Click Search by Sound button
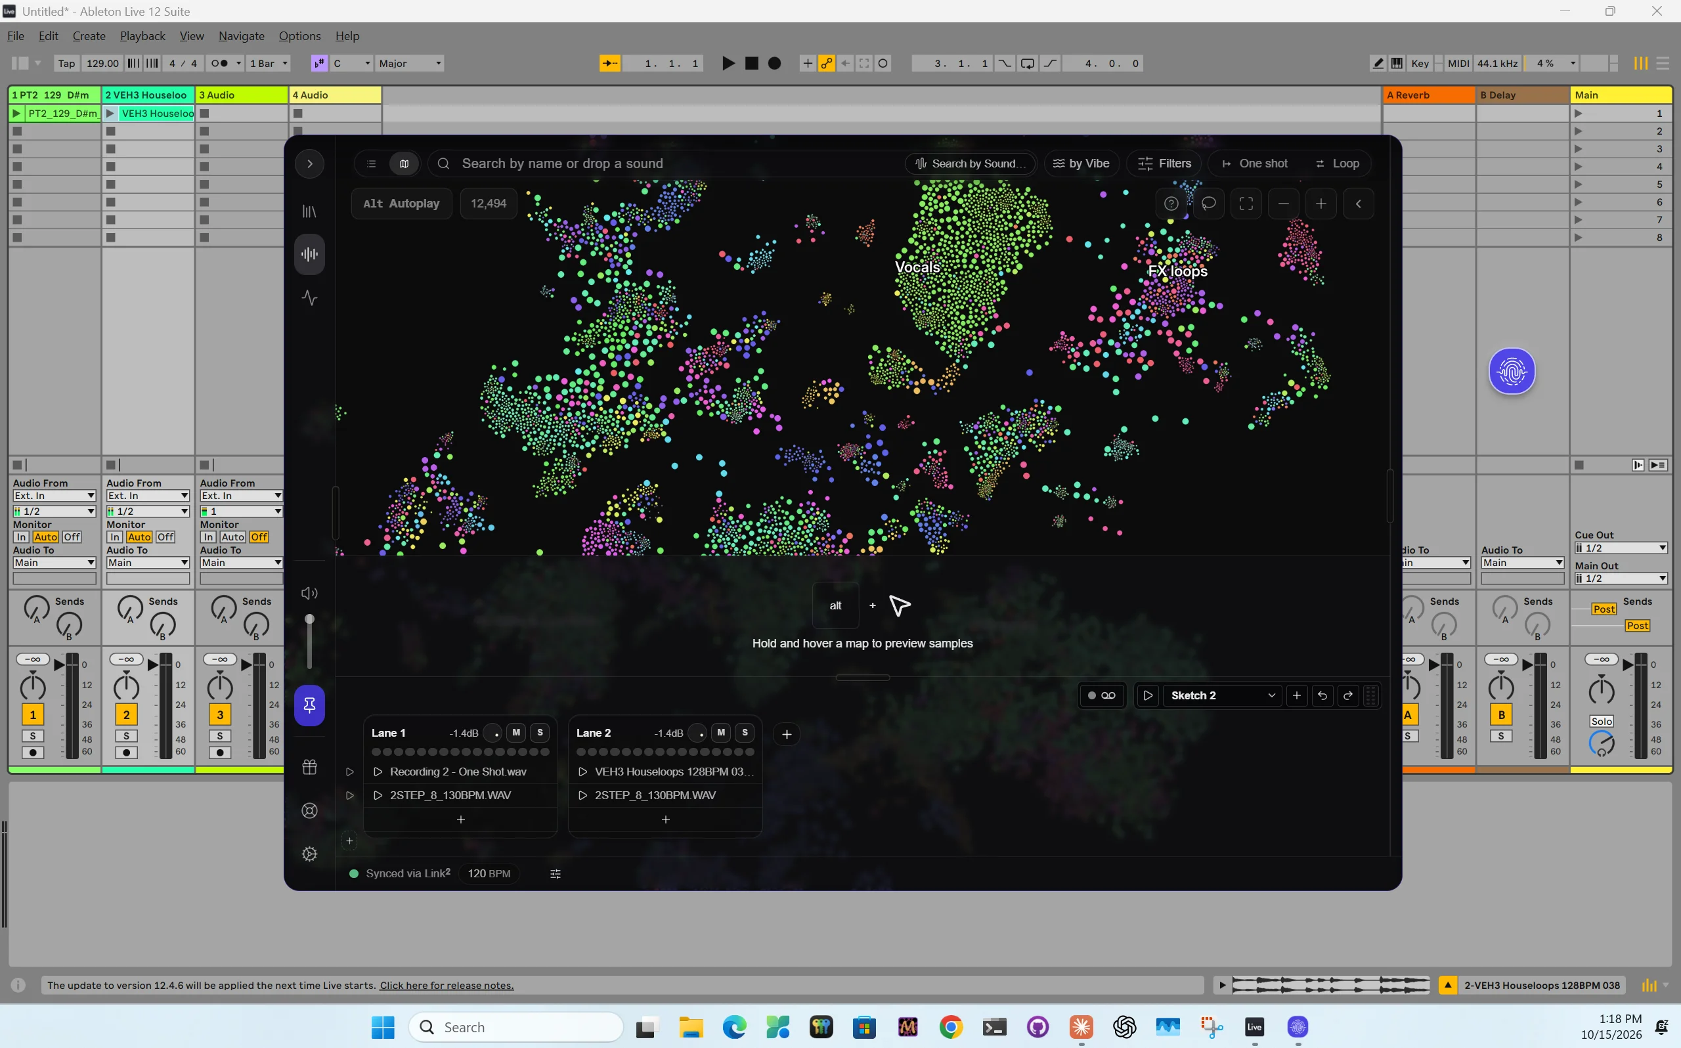Image resolution: width=1681 pixels, height=1048 pixels. (x=970, y=164)
